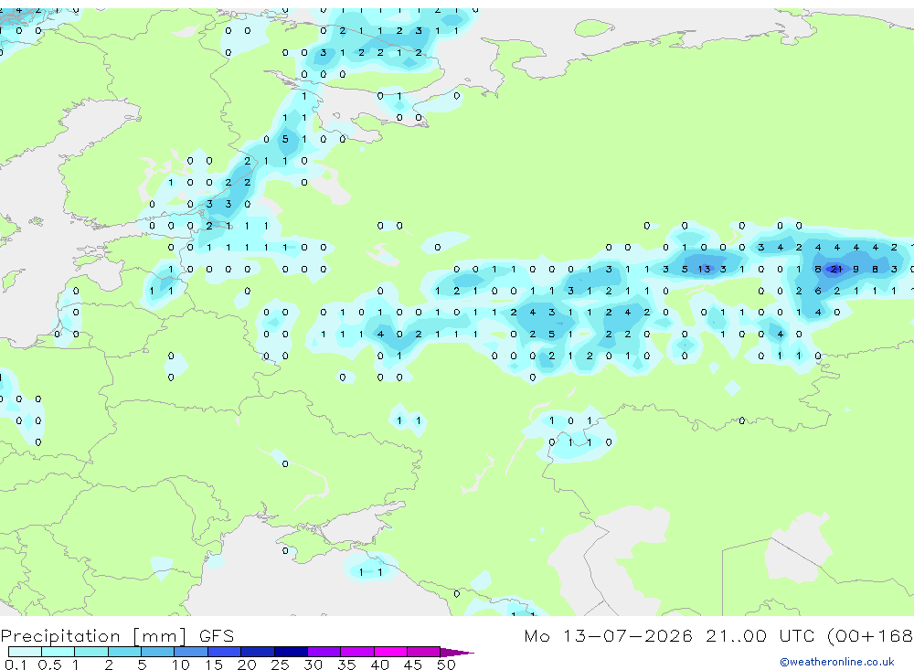Image resolution: width=914 pixels, height=670 pixels.
Task: Pick the 20–25 mm navy legend swatch
Action: click(258, 652)
